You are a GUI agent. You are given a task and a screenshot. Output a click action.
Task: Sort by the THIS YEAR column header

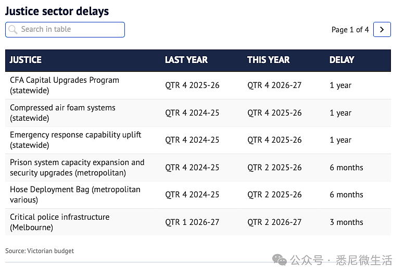[269, 60]
